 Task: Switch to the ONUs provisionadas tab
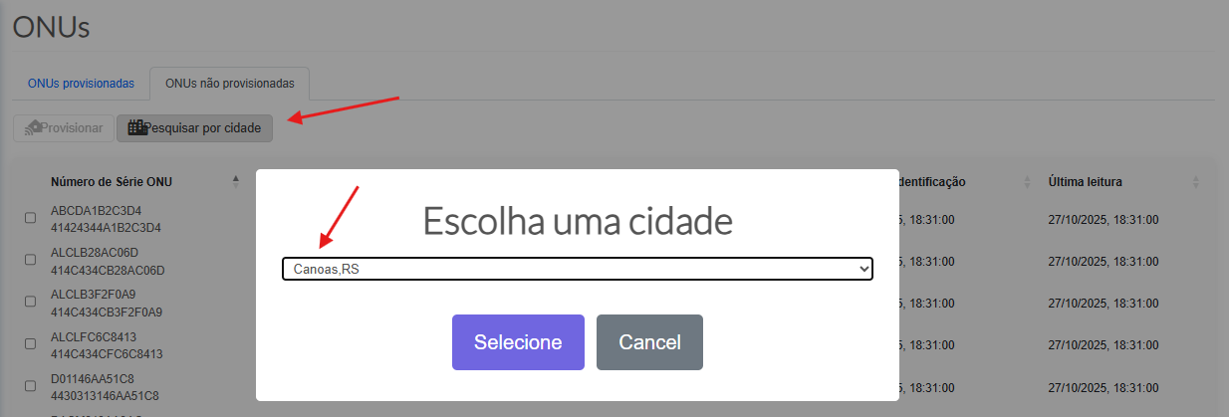pos(81,84)
